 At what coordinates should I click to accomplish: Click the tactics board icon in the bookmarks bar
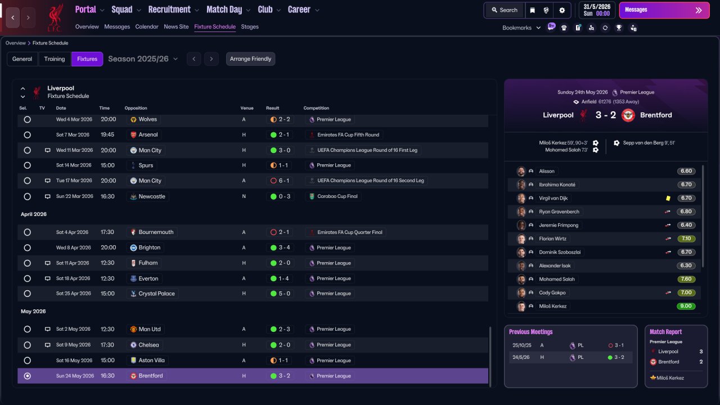[x=578, y=28]
